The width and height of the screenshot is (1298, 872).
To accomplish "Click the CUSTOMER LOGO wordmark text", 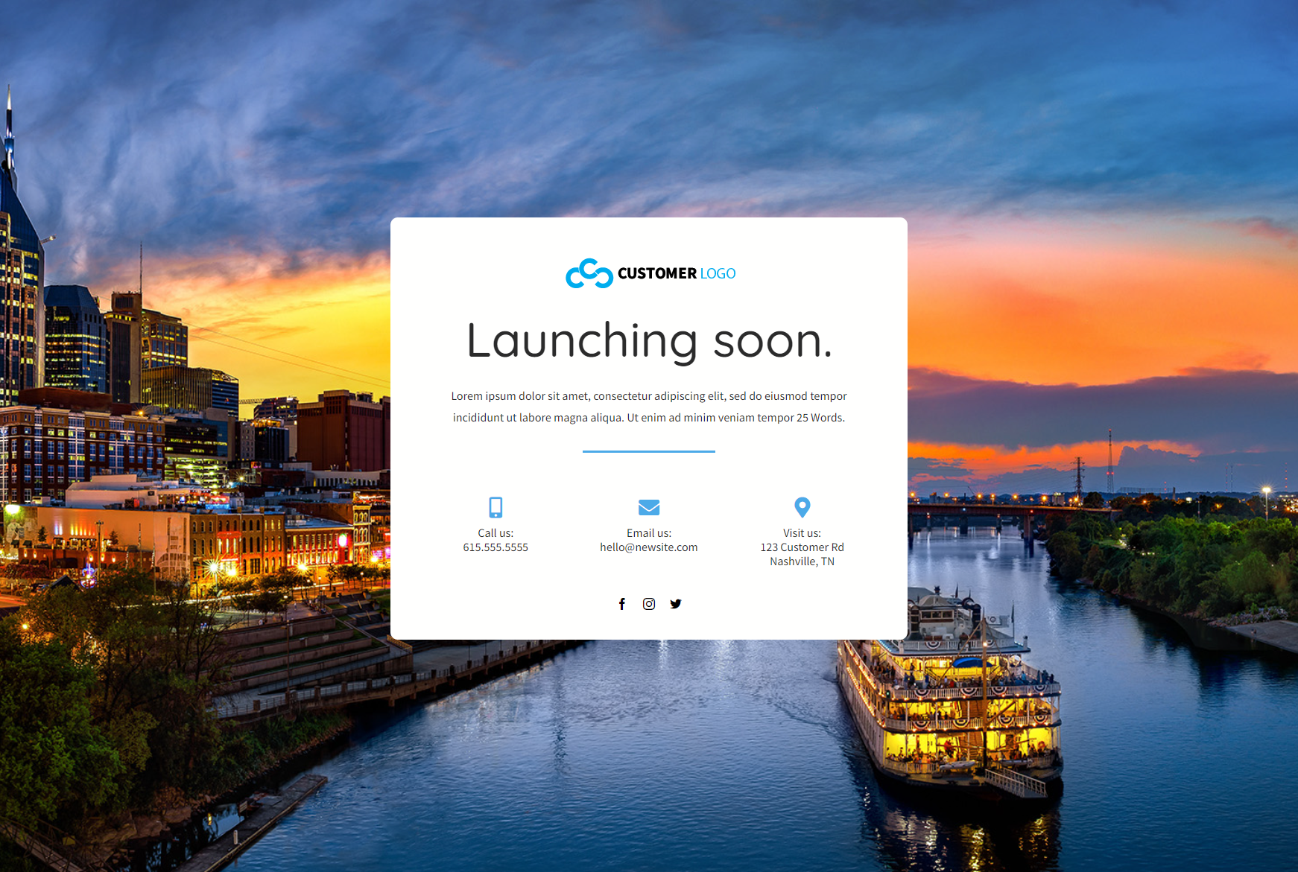I will tap(676, 274).
